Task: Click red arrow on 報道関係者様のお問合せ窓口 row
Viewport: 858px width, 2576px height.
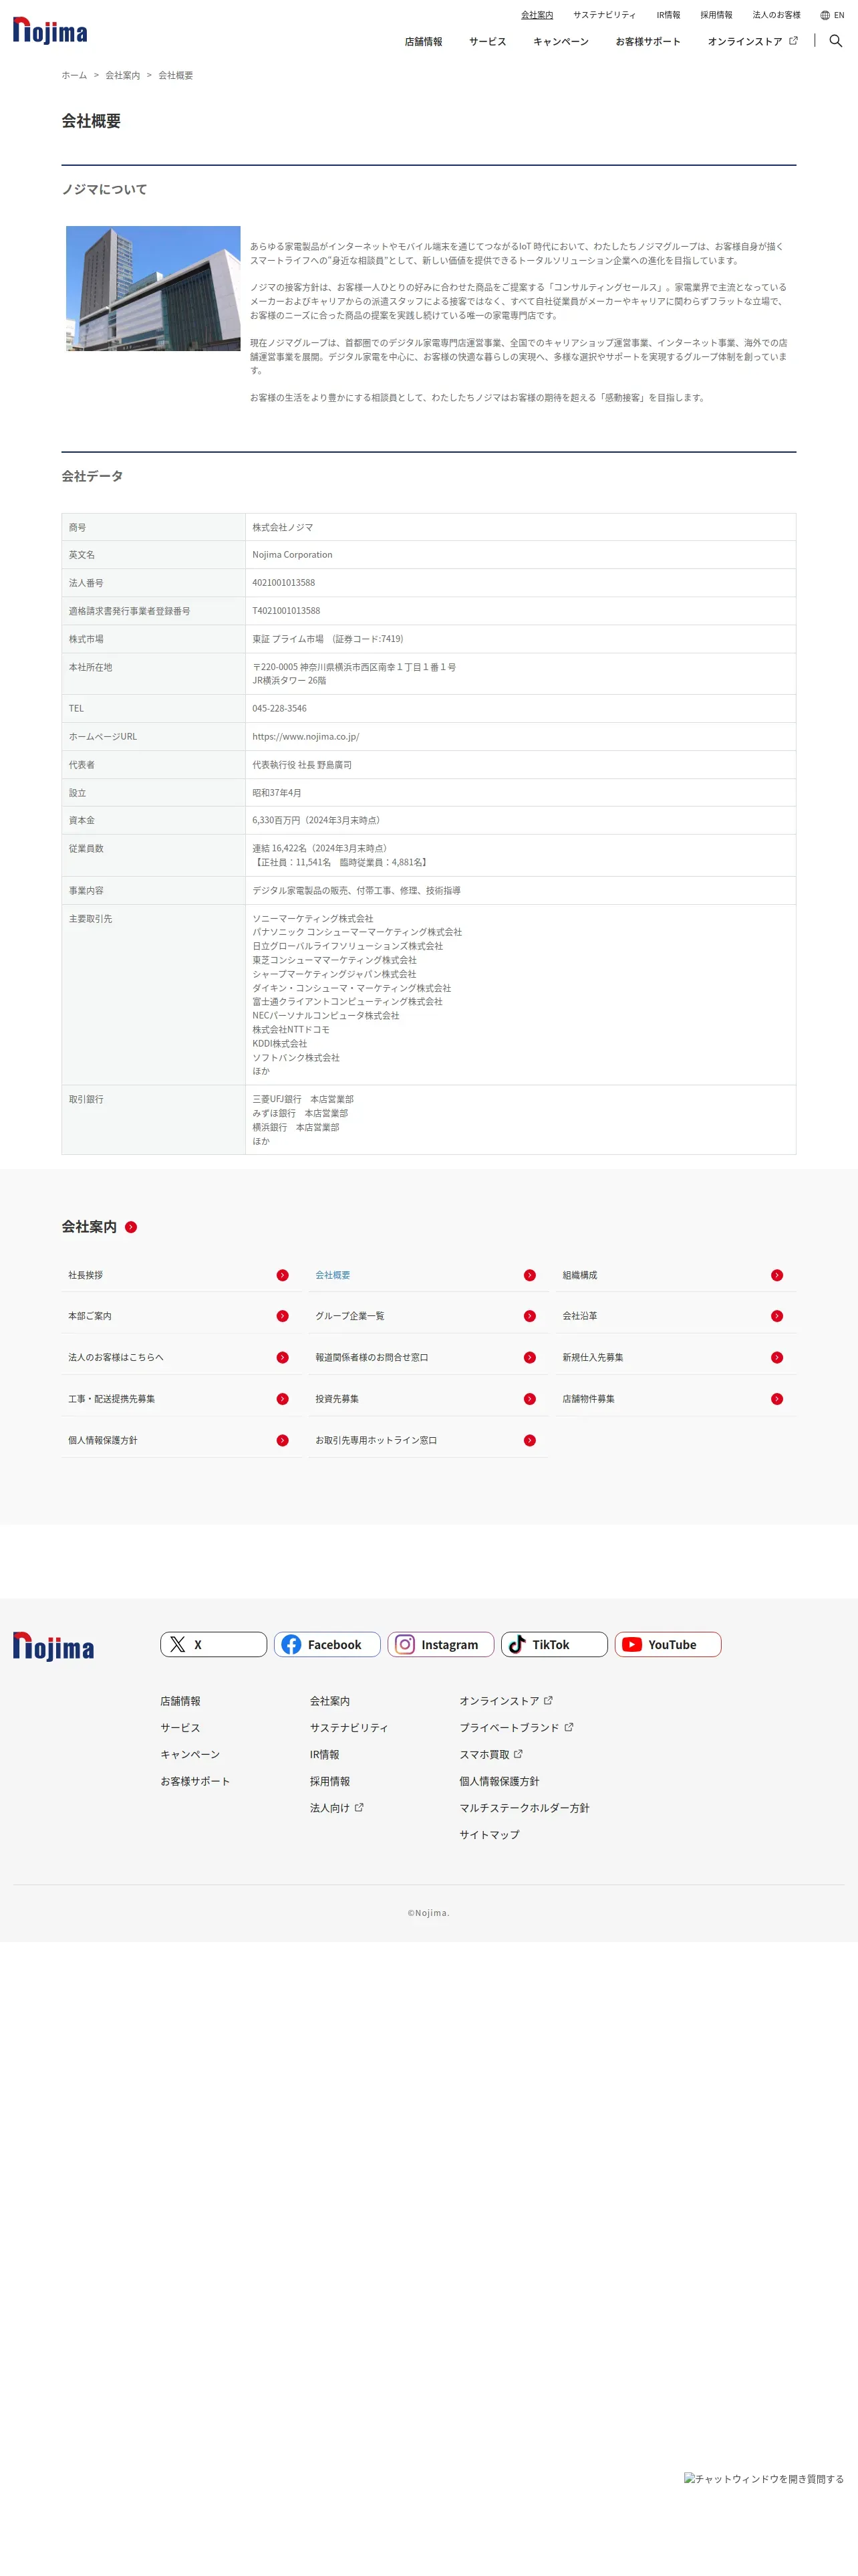Action: pos(529,1357)
